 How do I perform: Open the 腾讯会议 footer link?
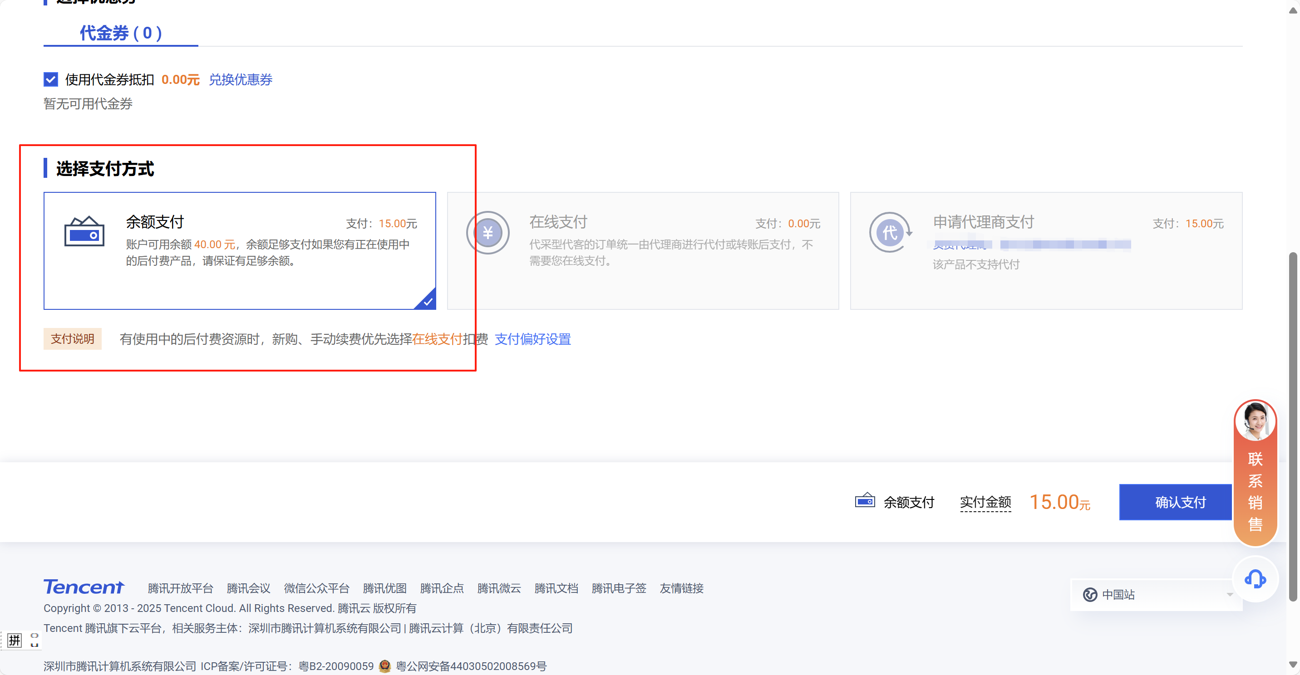click(x=249, y=588)
